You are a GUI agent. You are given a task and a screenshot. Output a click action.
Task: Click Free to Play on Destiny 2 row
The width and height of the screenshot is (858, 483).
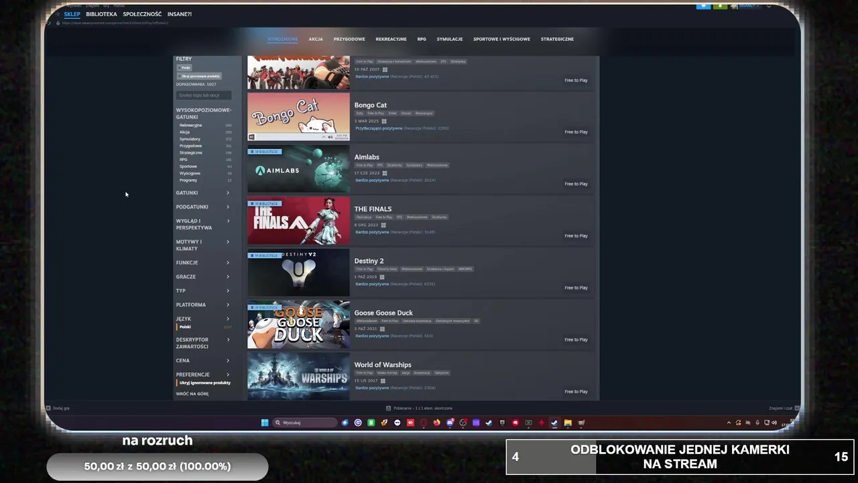click(576, 288)
